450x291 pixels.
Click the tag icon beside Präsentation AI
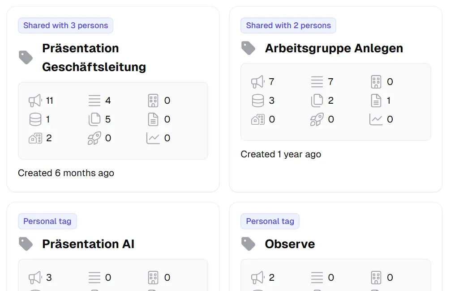26,244
